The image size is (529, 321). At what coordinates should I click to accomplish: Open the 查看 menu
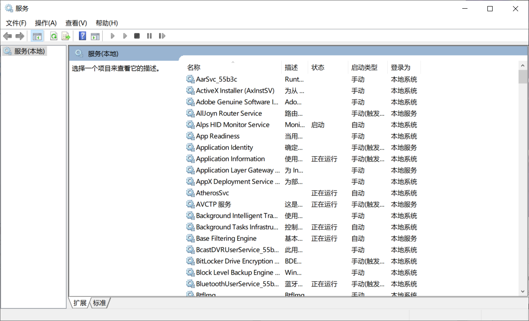[x=76, y=23]
